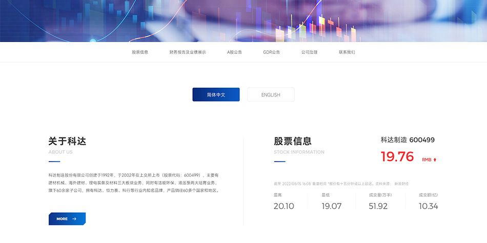Screen dimensions: 487x243
Task: Click the 最高 value 20.10
Action: pos(283,206)
